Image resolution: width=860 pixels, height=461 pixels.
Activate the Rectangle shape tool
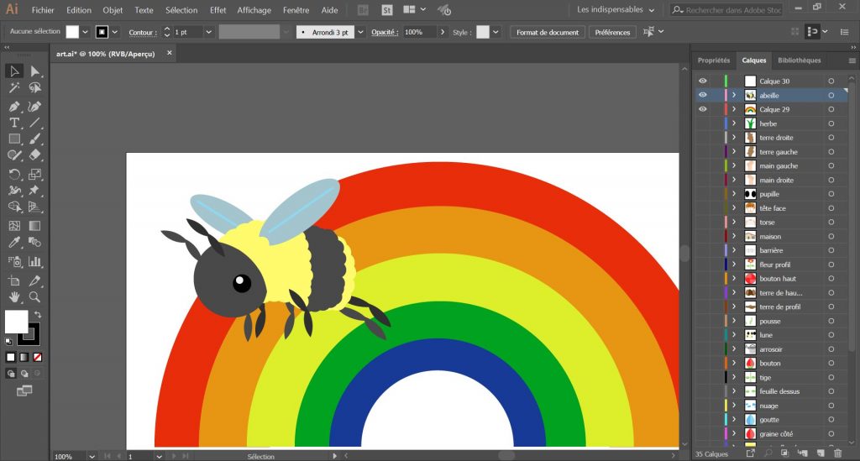14,139
